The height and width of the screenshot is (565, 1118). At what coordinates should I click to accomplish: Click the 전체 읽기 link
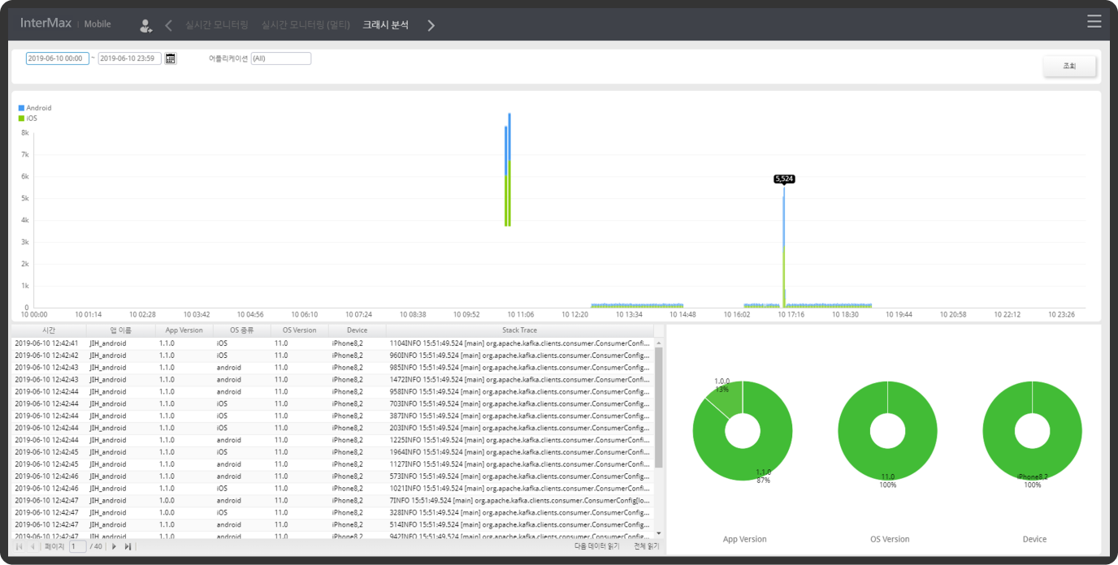(646, 547)
